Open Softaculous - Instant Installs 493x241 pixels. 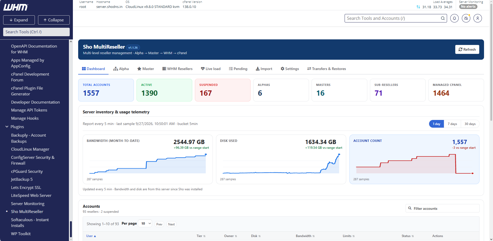coord(30,223)
